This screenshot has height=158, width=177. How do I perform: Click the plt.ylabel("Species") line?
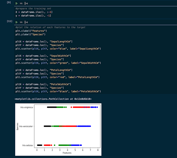(x=31, y=34)
